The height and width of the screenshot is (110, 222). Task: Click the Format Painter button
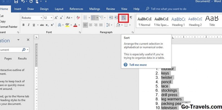[x=9, y=27]
